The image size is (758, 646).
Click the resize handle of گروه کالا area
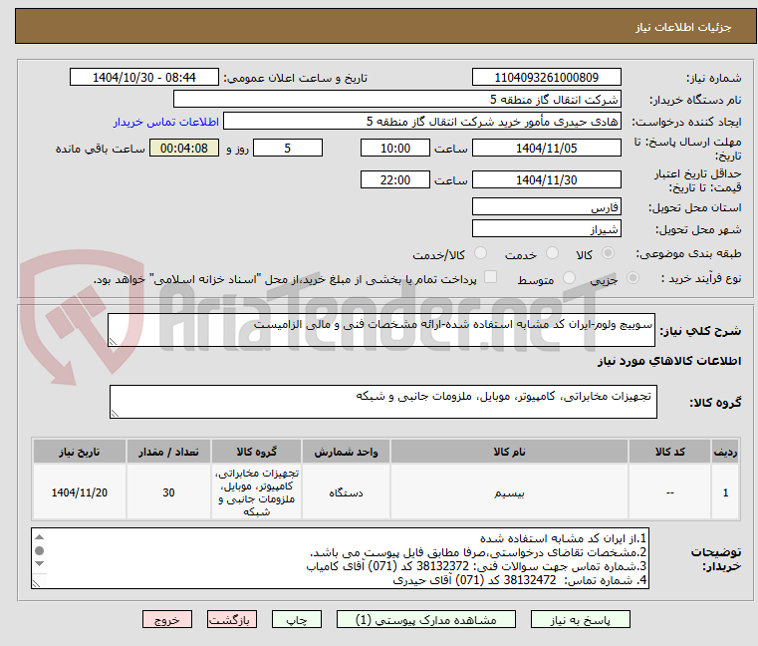pos(115,414)
